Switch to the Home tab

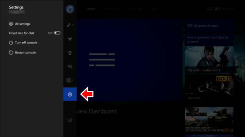point(91,9)
